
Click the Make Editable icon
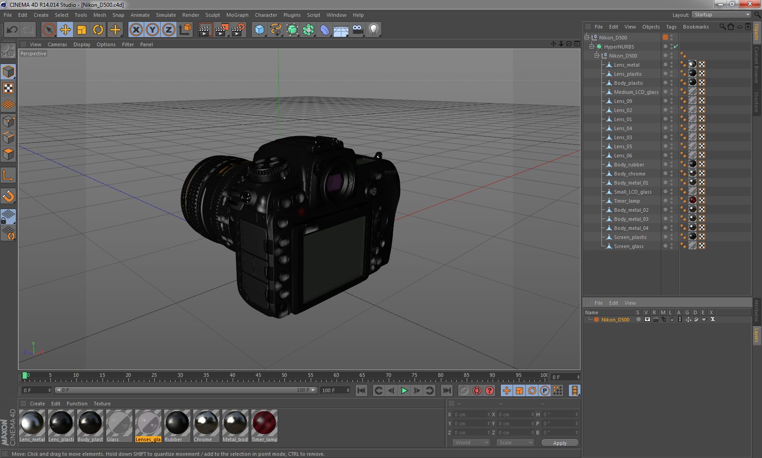pyautogui.click(x=8, y=51)
